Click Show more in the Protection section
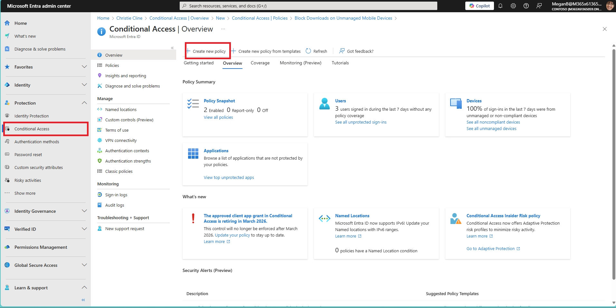The image size is (616, 308). tap(25, 193)
